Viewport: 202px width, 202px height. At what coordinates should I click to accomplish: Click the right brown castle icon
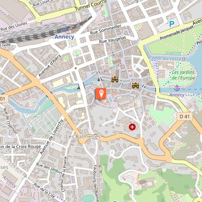pyautogui.click(x=136, y=86)
